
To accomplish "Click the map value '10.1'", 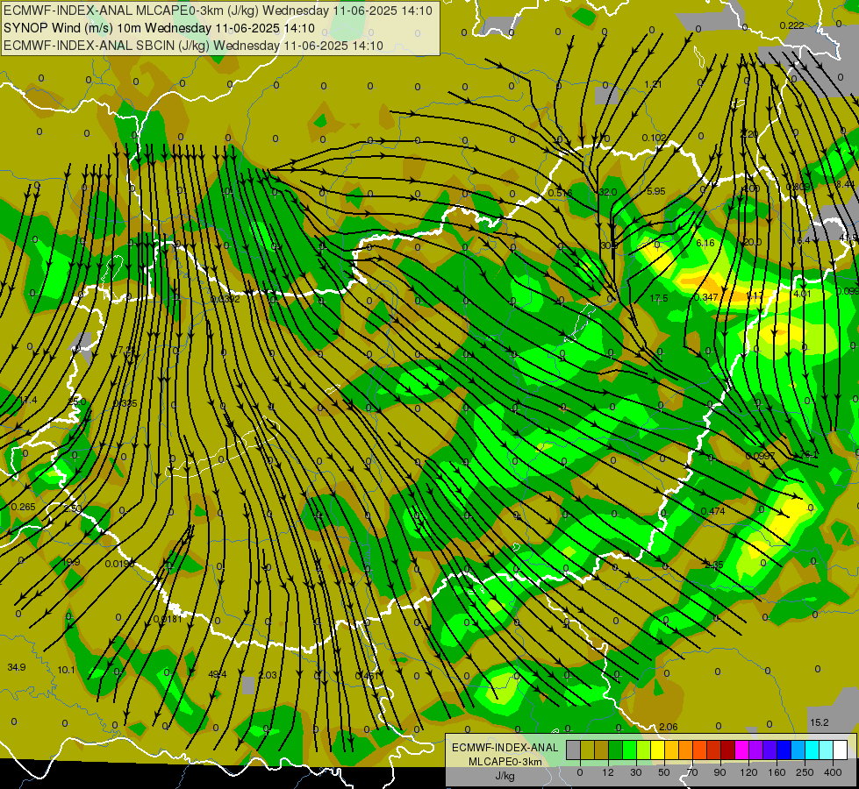I will pos(66,670).
